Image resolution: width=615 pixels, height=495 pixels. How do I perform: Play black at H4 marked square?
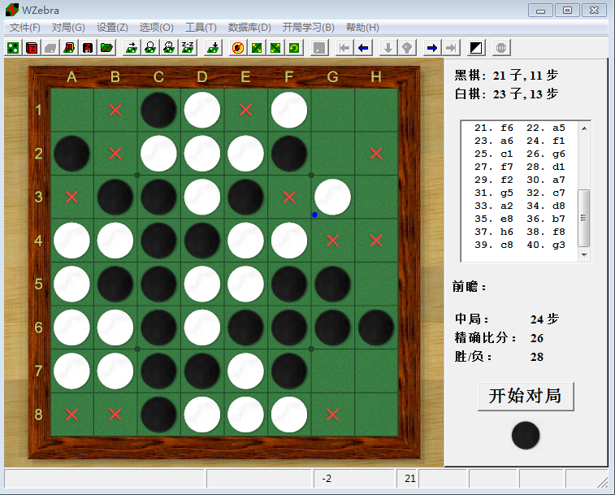(x=376, y=241)
